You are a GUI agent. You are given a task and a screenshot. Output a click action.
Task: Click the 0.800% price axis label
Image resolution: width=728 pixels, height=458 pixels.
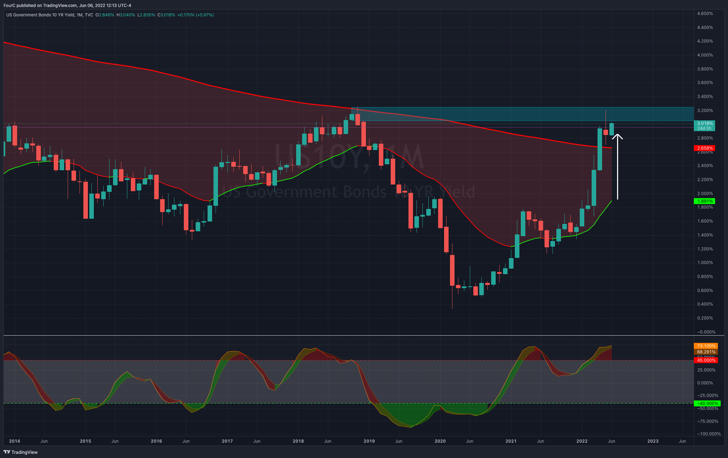705,277
